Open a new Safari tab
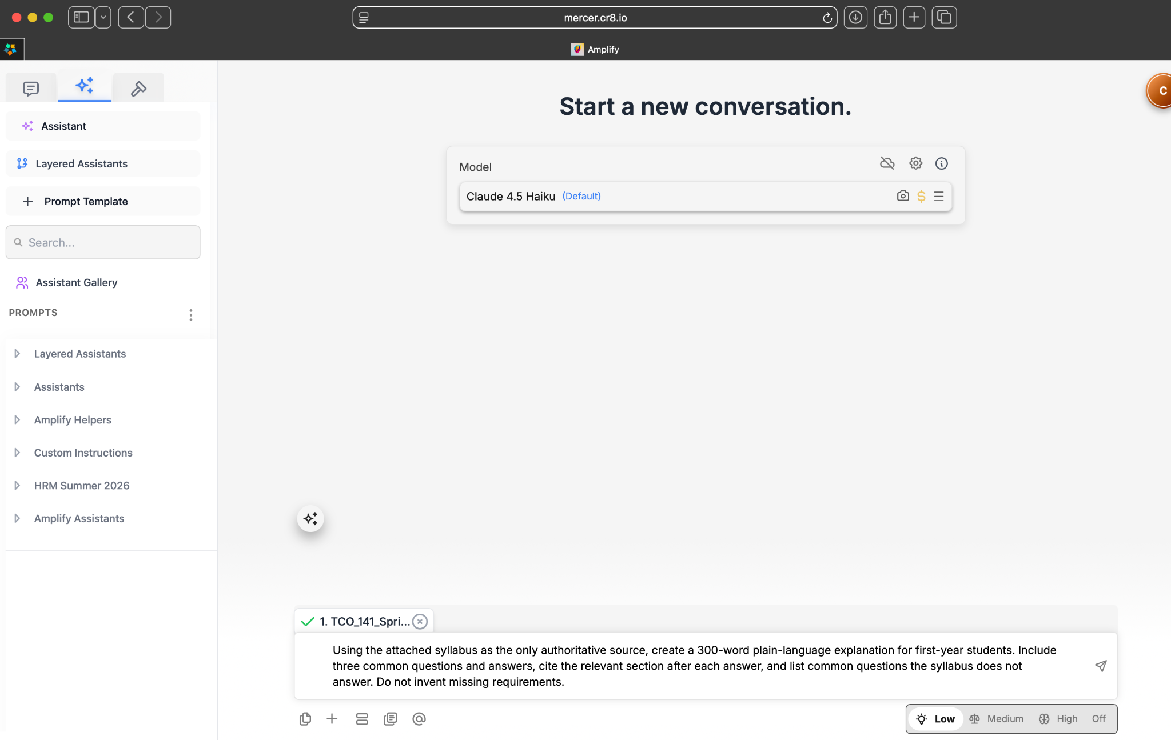The image size is (1171, 740). click(914, 17)
